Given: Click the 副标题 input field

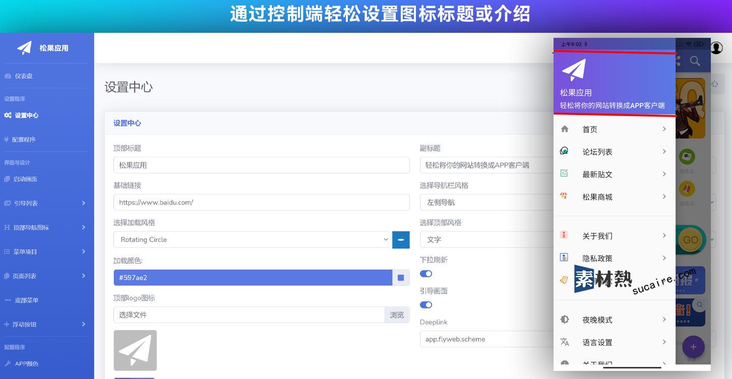Looking at the screenshot, I should click(x=486, y=165).
